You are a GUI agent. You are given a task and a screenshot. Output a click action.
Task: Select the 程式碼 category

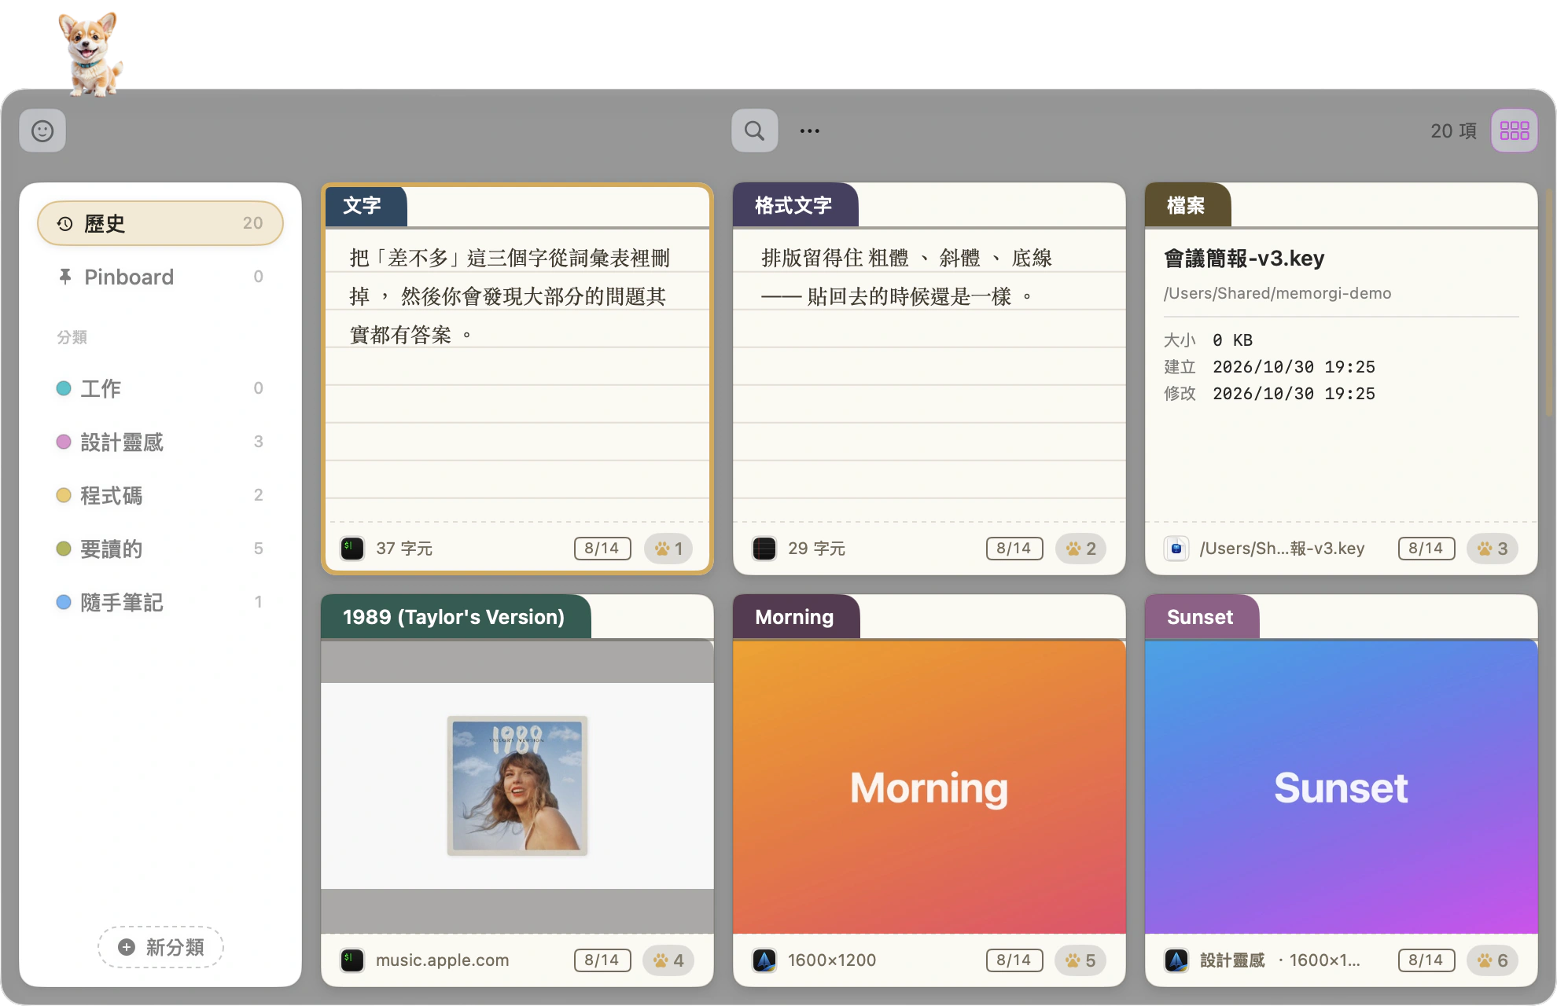[x=160, y=495]
